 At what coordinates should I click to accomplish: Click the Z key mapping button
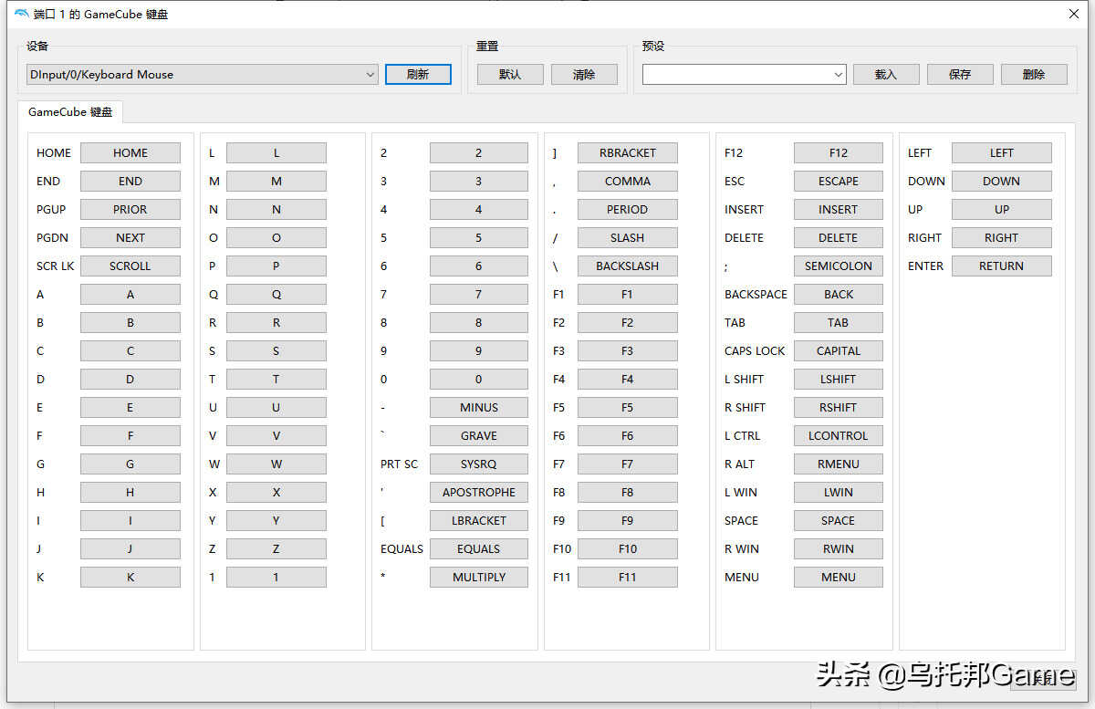coord(276,549)
